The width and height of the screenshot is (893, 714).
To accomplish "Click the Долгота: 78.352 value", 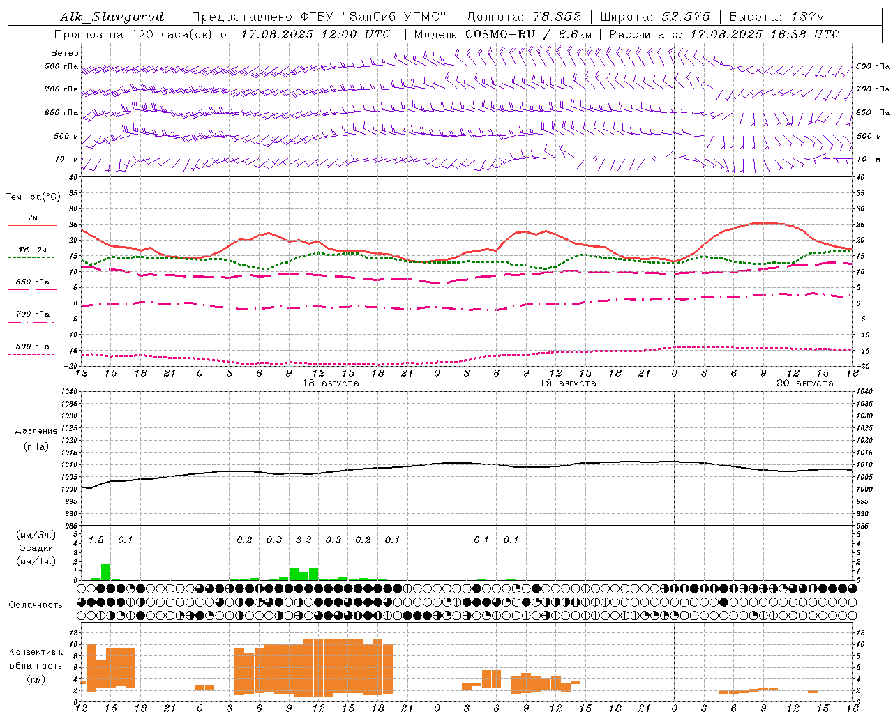I will (x=523, y=17).
